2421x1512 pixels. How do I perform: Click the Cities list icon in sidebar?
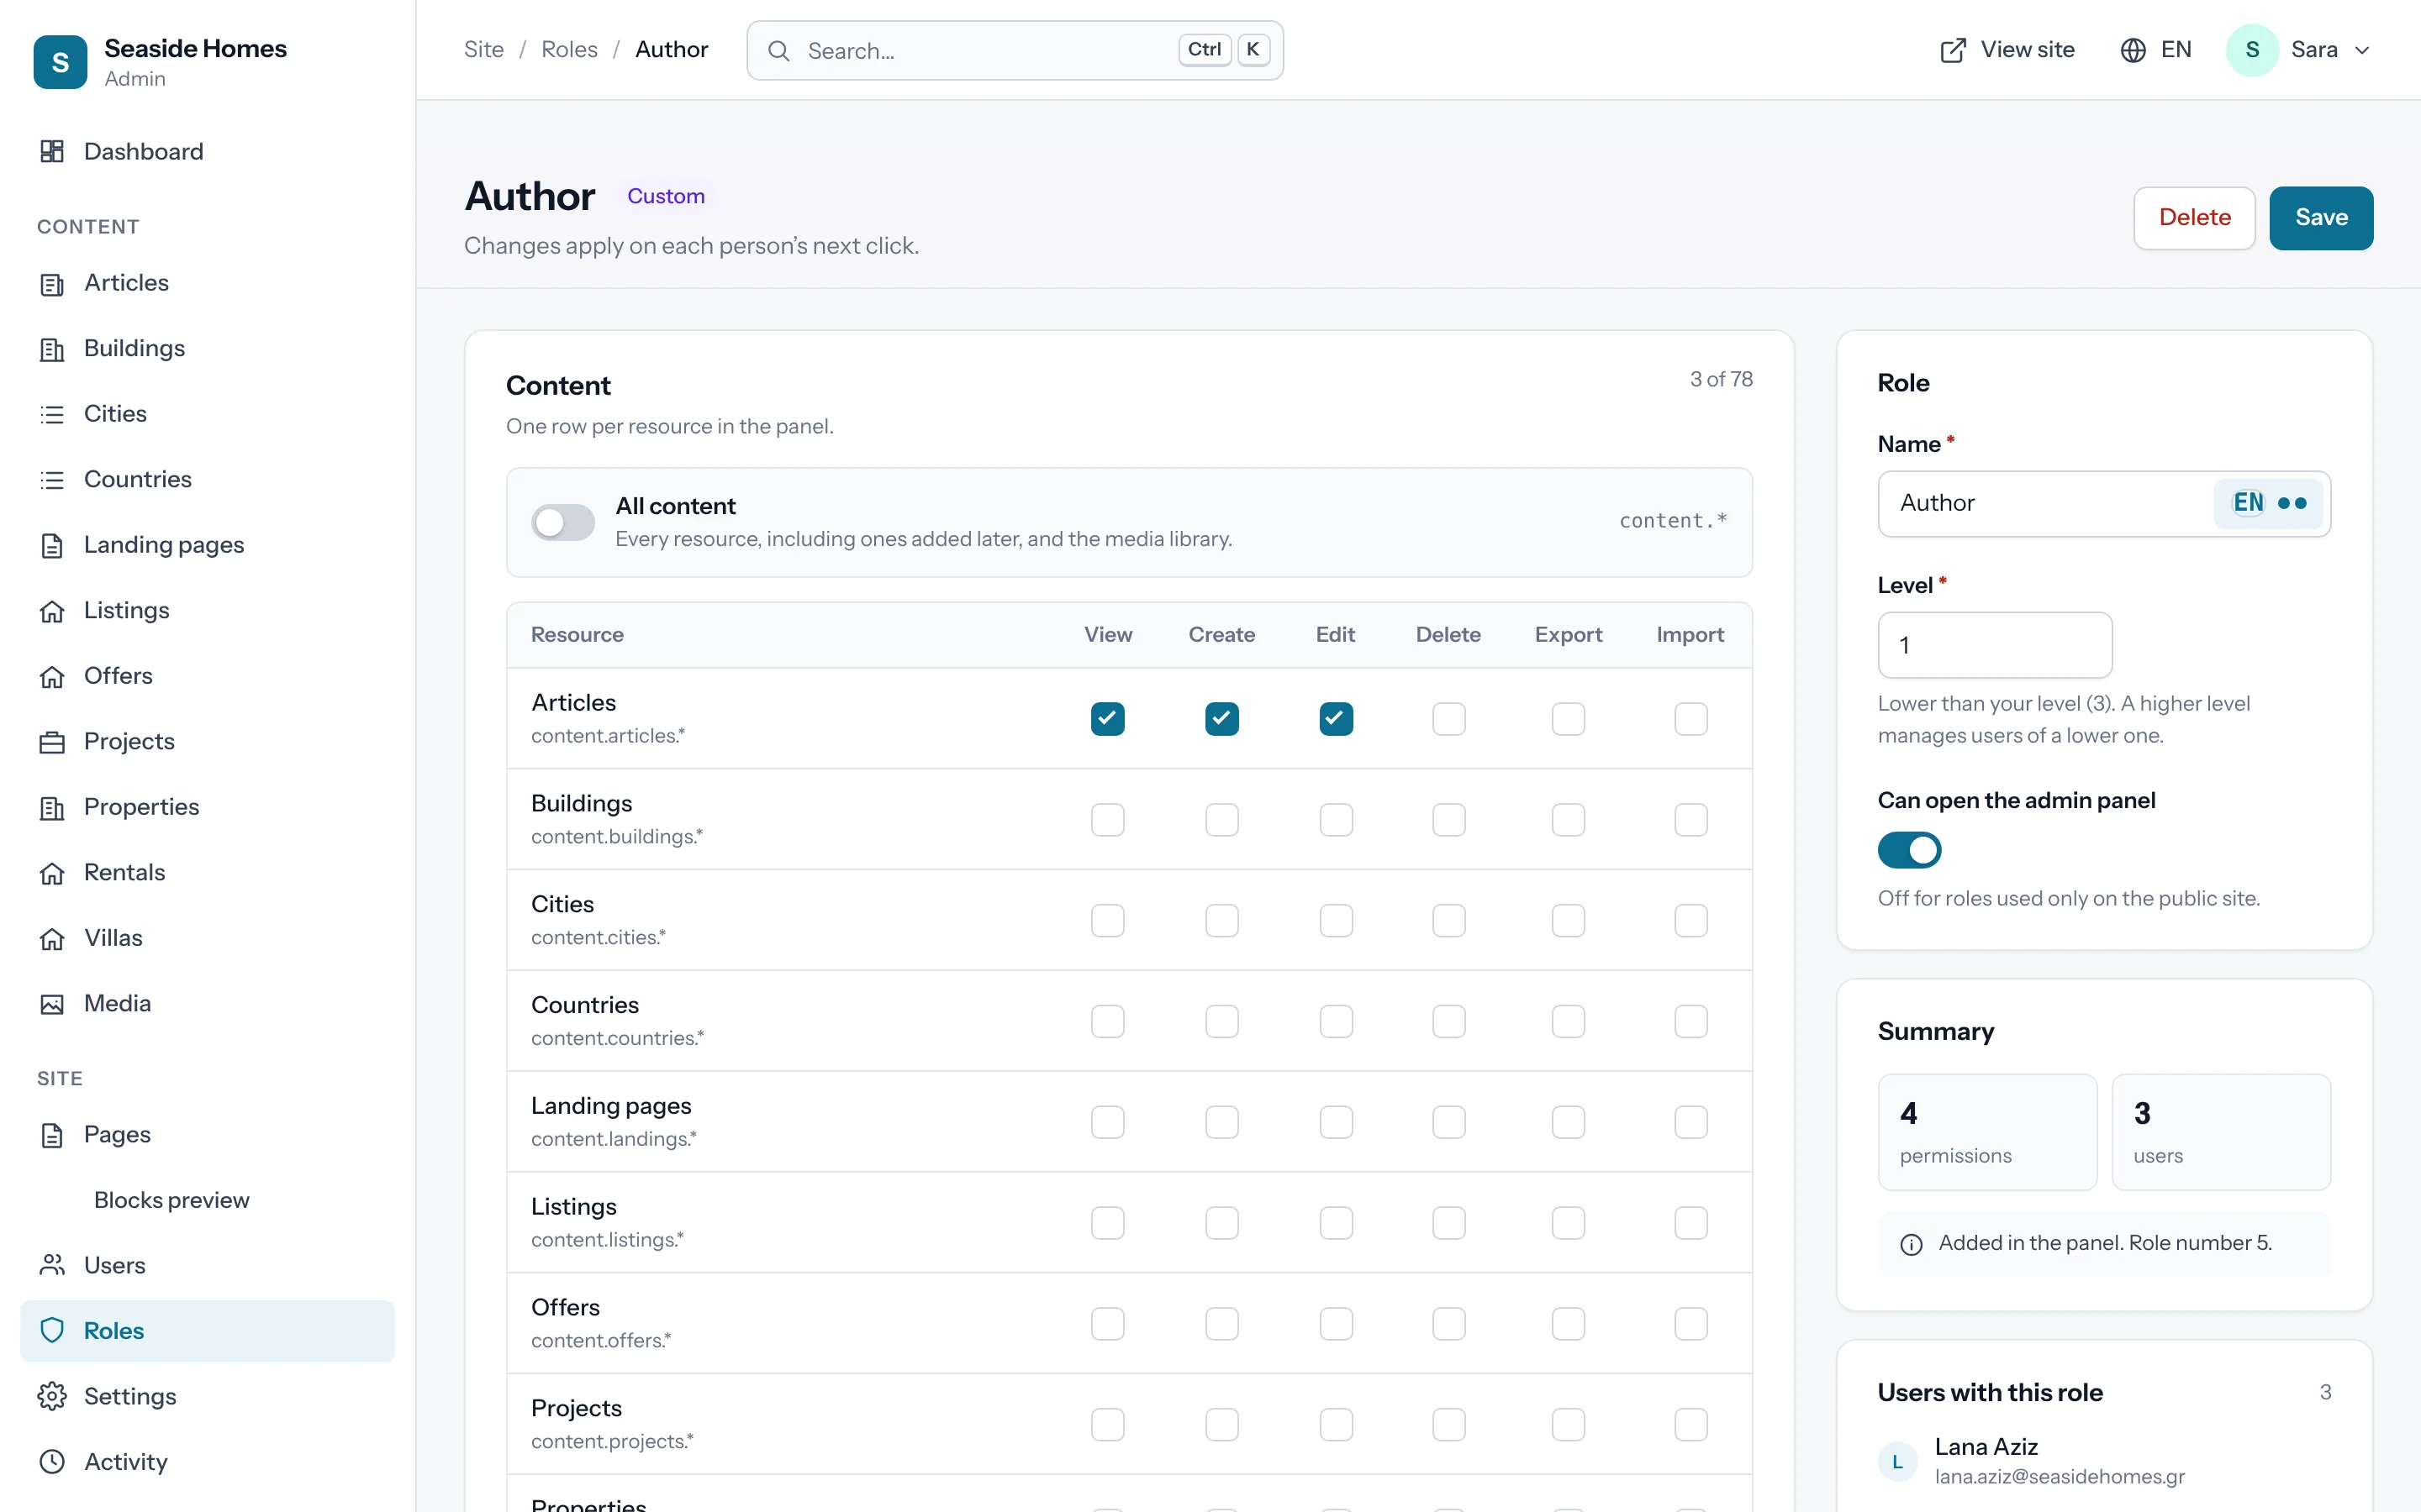tap(52, 414)
